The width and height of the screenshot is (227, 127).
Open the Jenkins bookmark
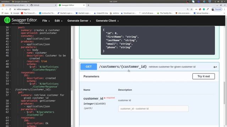pos(114,13)
